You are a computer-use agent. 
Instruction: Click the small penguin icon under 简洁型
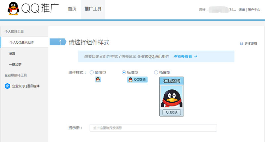(x=98, y=79)
